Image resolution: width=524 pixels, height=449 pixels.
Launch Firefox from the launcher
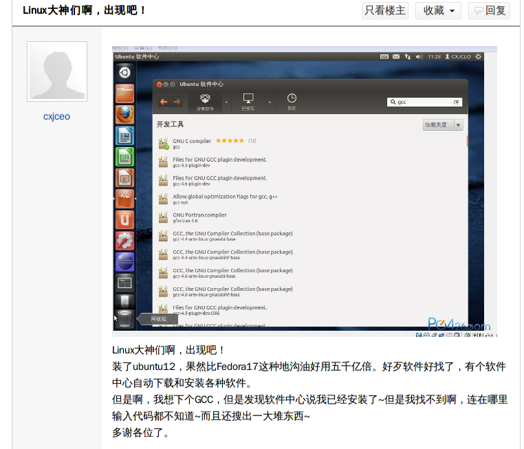(x=124, y=115)
